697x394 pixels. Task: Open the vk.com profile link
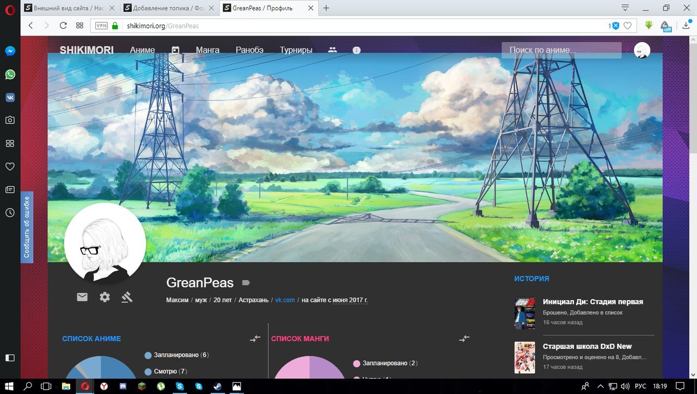point(285,300)
